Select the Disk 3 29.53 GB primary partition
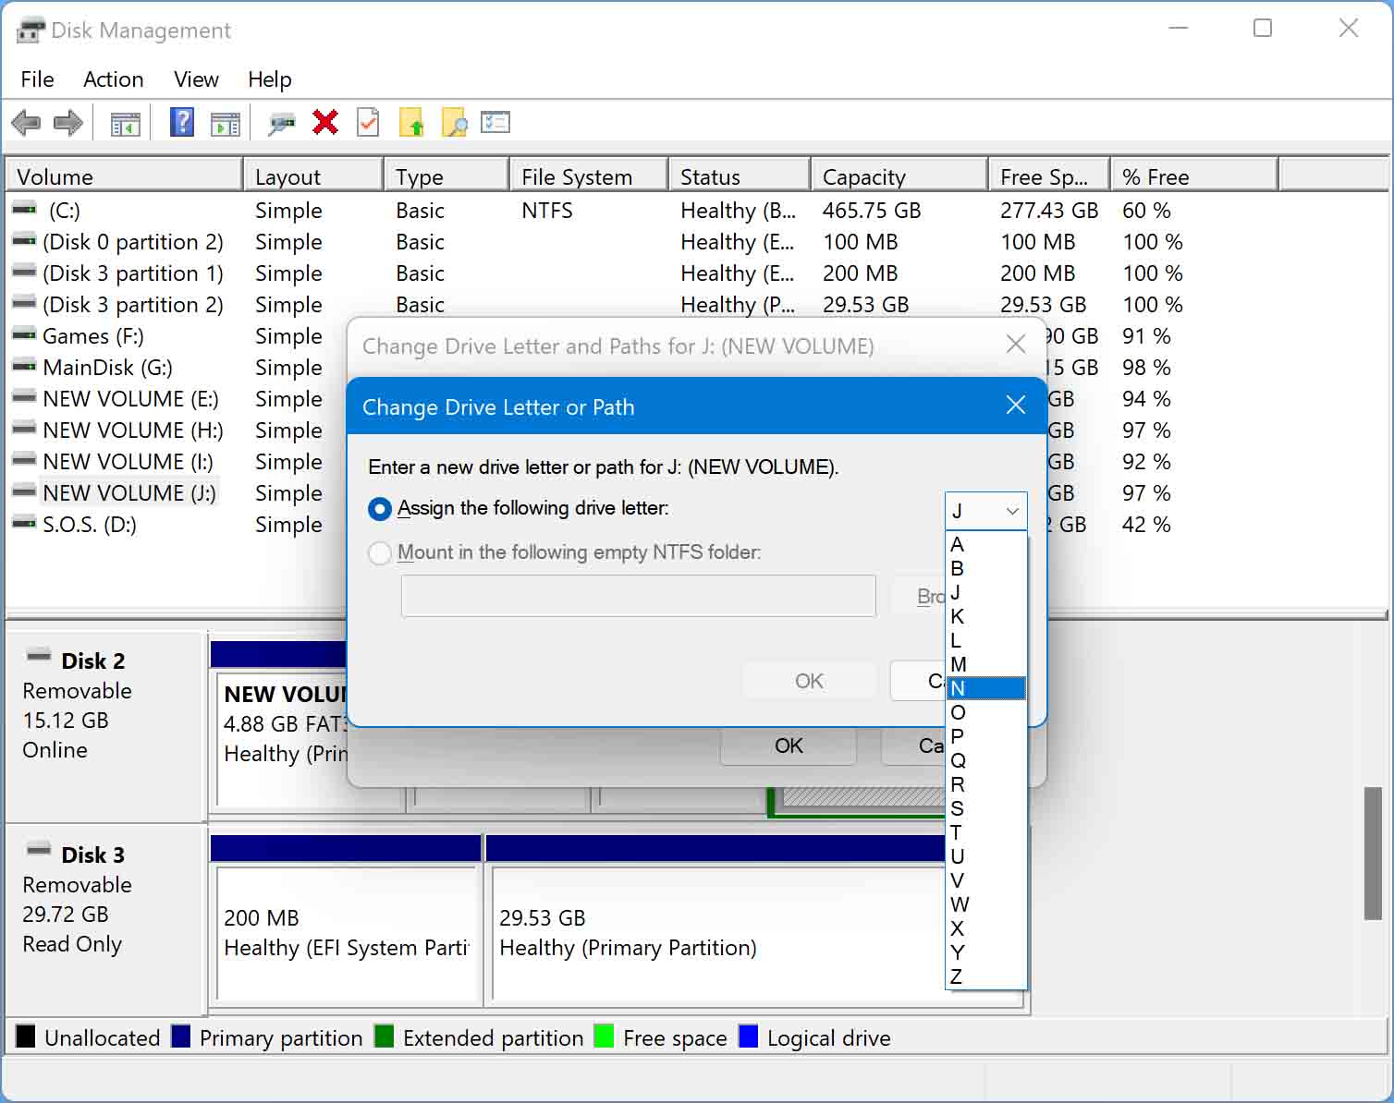This screenshot has width=1394, height=1103. click(x=718, y=933)
